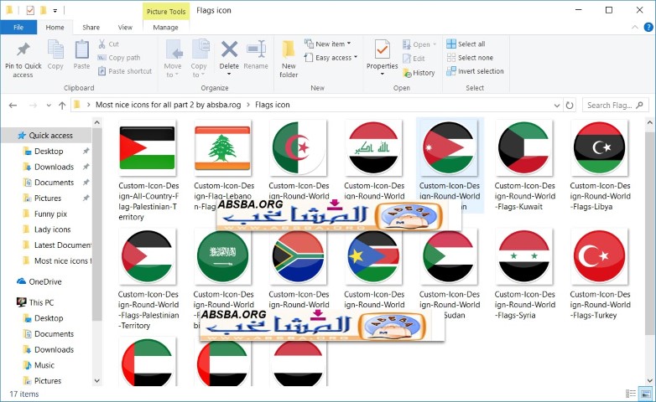Viewport: 656px width, 402px height.
Task: Select the Turkey flag thumbnail
Action: [599, 256]
